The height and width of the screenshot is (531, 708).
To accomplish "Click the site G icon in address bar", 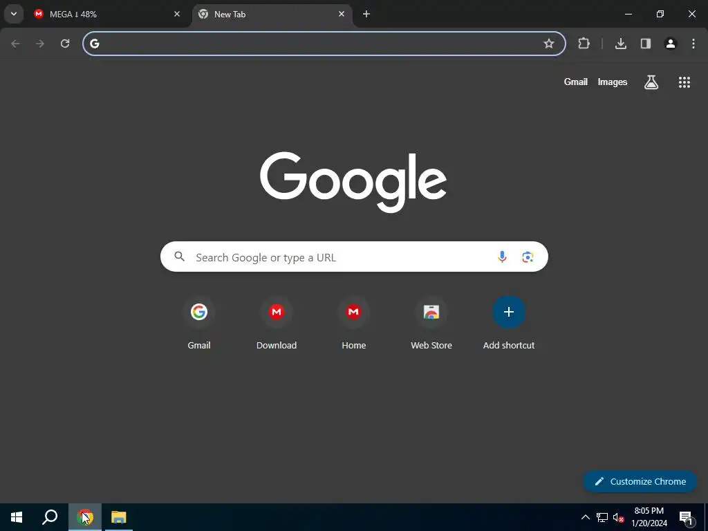I will point(94,44).
